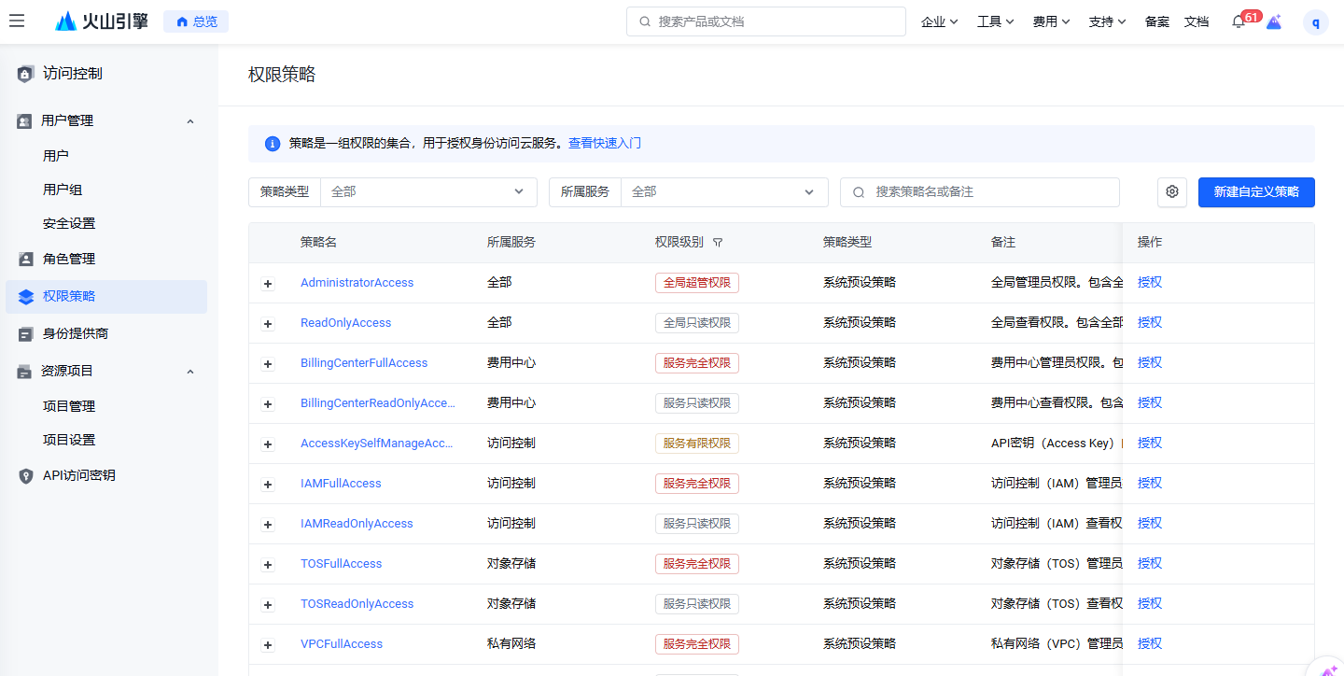
Task: Click the 权限级别 filter icon
Action: tap(717, 243)
